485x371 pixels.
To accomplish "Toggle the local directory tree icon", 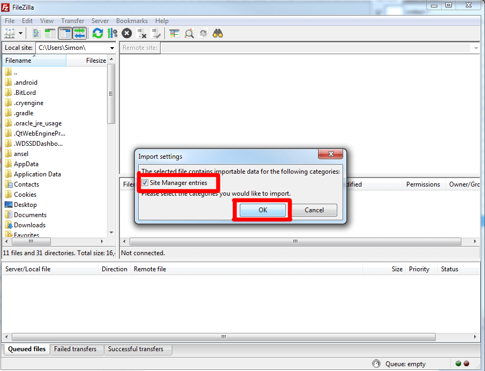I will coord(50,33).
